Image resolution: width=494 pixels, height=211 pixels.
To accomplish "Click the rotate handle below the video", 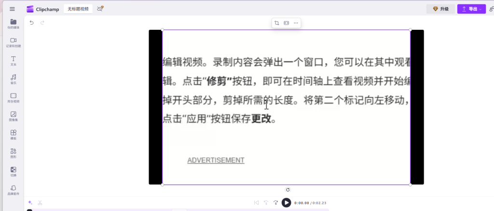I will (288, 190).
